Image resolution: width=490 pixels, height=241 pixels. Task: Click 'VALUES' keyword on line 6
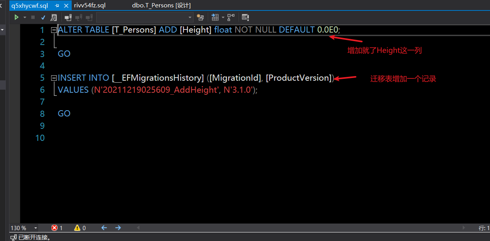click(x=73, y=90)
